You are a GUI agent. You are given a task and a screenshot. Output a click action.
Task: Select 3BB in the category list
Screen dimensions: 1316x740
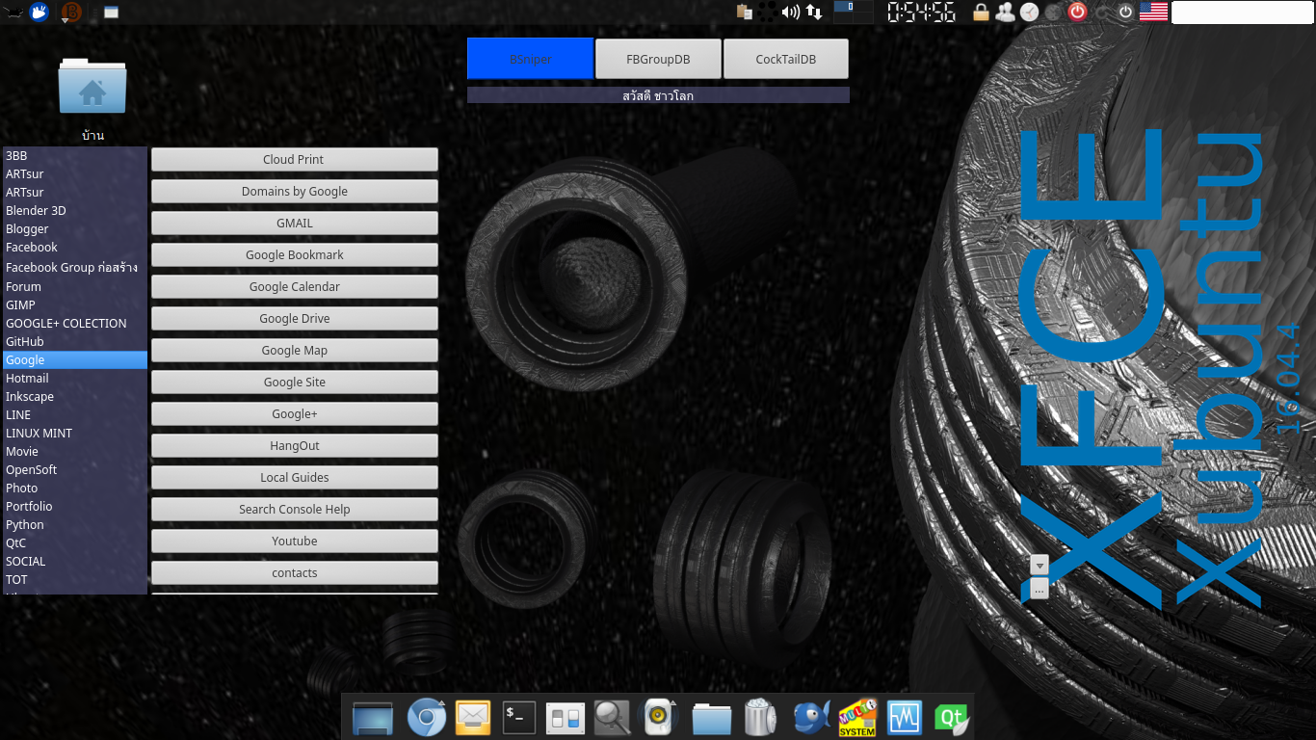(75, 155)
